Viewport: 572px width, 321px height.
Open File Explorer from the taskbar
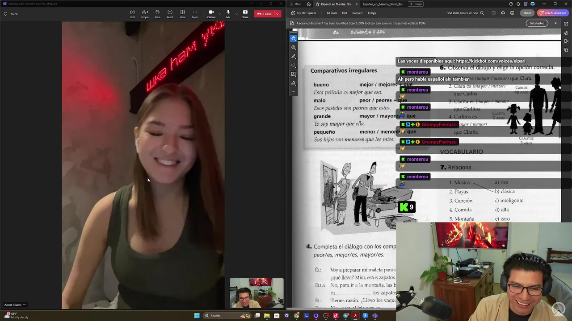(x=267, y=316)
